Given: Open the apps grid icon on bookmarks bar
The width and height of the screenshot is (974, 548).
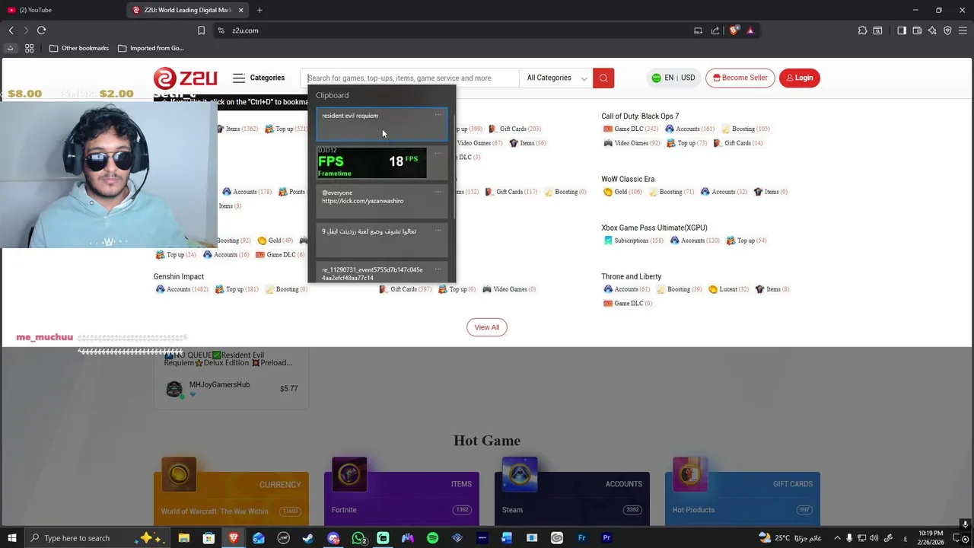Looking at the screenshot, I should [29, 48].
